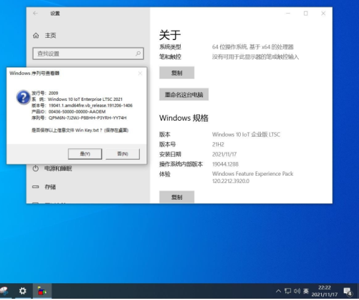Click the 发行号 2009 line
The image size is (359, 300).
(x=45, y=93)
